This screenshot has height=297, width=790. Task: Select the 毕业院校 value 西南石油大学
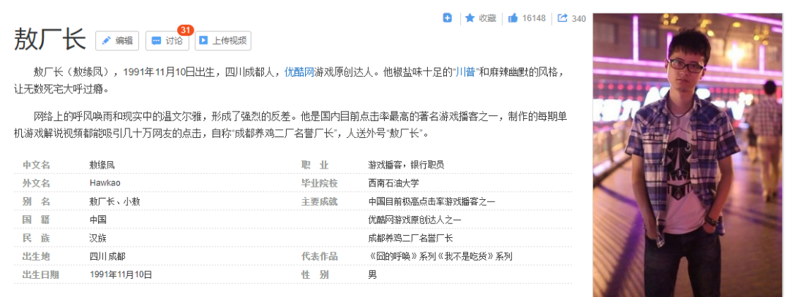click(x=394, y=183)
